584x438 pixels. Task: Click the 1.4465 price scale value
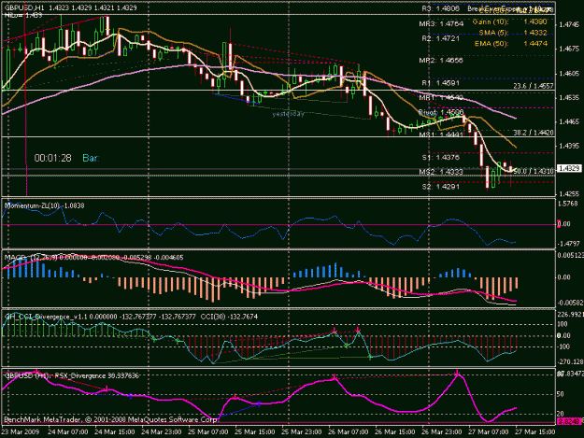pos(569,121)
